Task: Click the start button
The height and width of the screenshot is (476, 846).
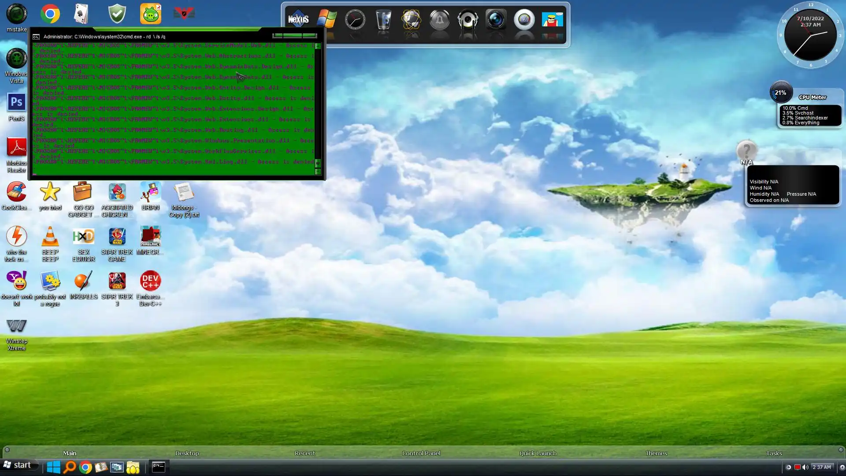Action: point(18,465)
